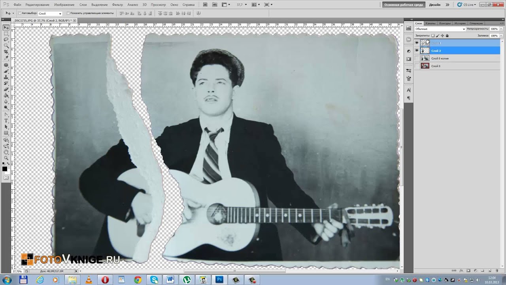Pick the Zoom magnifier tool

6,158
